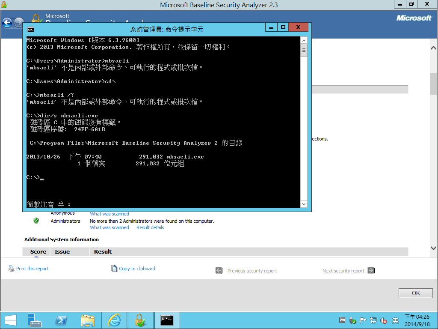Image resolution: width=438 pixels, height=329 pixels.
Task: Switch to MBSA taskbar button
Action: tap(140, 320)
